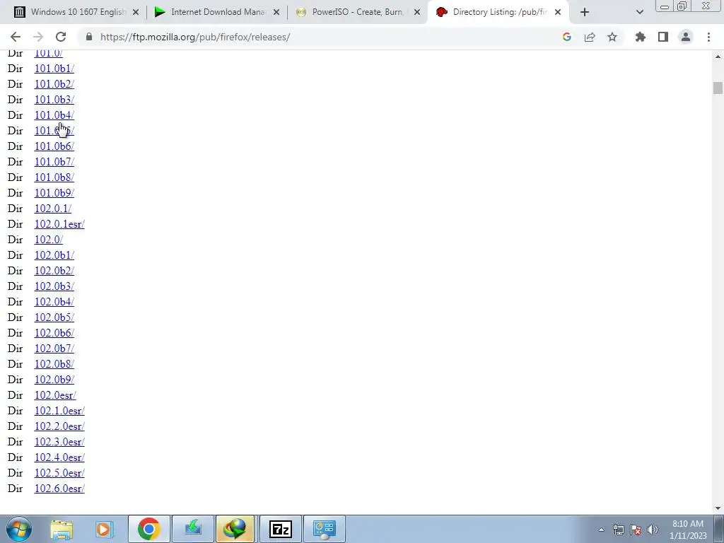Open the 102.0b7/ directory link
Viewport: 724px width, 543px height.
[54, 349]
